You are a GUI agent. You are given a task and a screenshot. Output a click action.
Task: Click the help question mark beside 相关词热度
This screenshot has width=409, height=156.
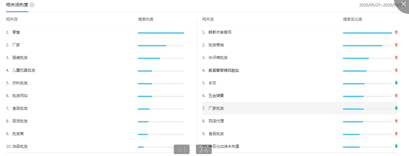(x=32, y=5)
